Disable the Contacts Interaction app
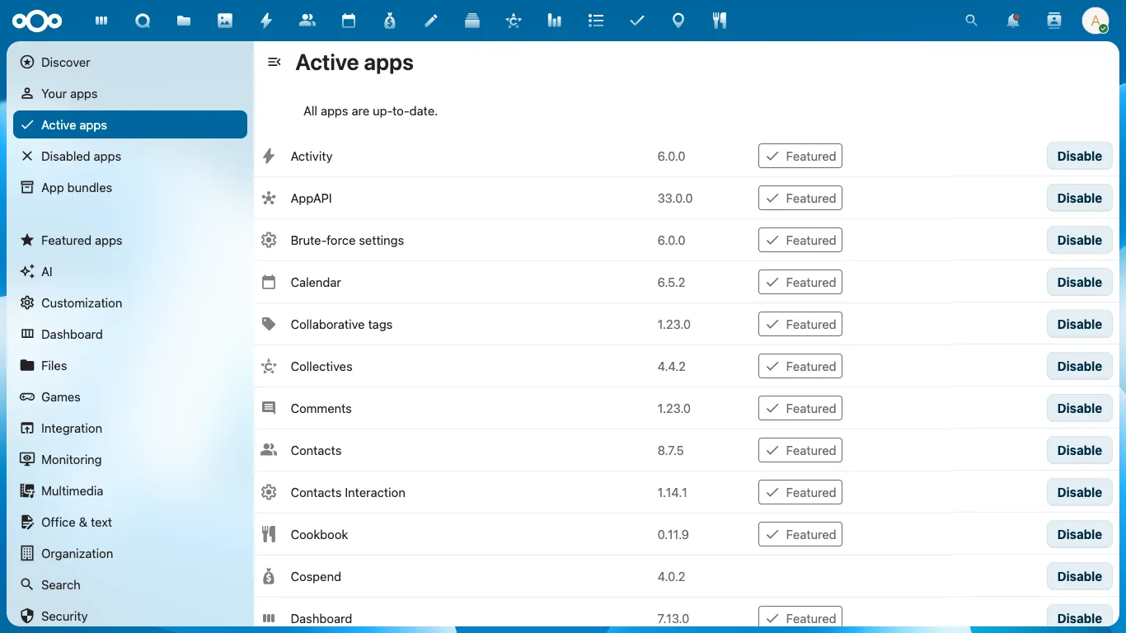This screenshot has height=633, width=1126. coord(1080,492)
